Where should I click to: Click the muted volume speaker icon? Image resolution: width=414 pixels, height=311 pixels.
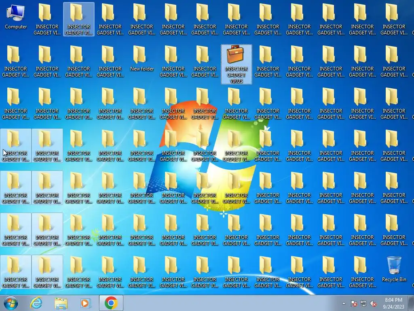[x=373, y=303]
